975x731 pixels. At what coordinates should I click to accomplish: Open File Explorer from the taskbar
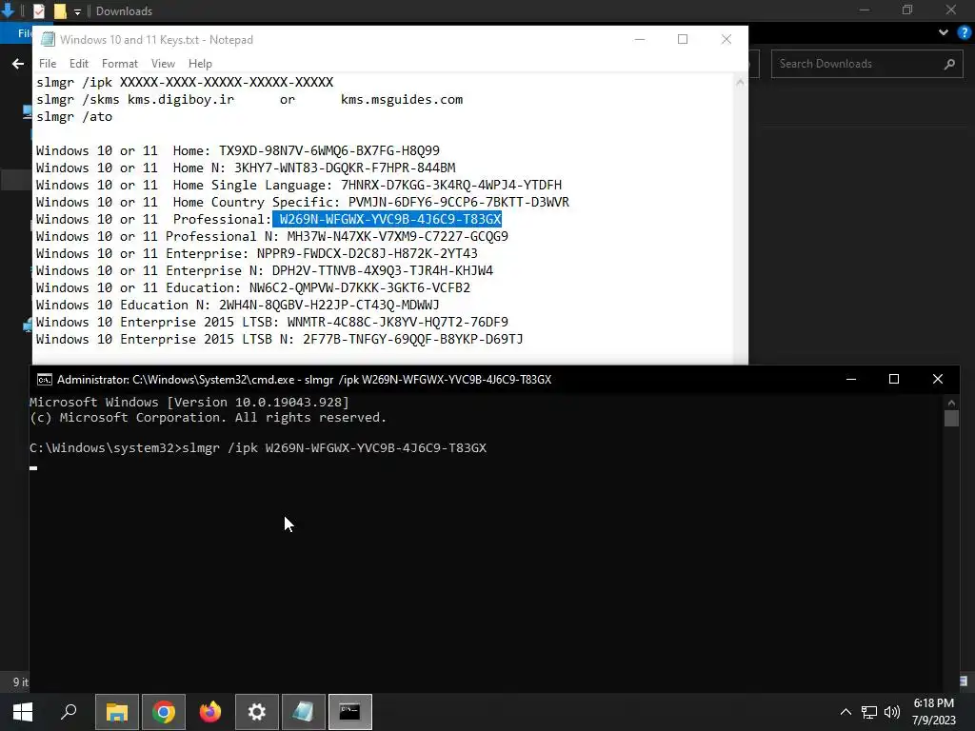117,712
